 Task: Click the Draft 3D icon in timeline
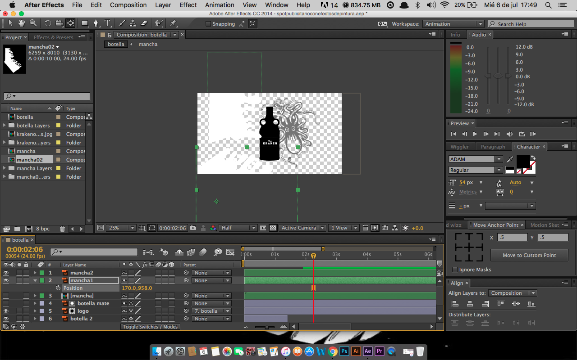(x=164, y=252)
